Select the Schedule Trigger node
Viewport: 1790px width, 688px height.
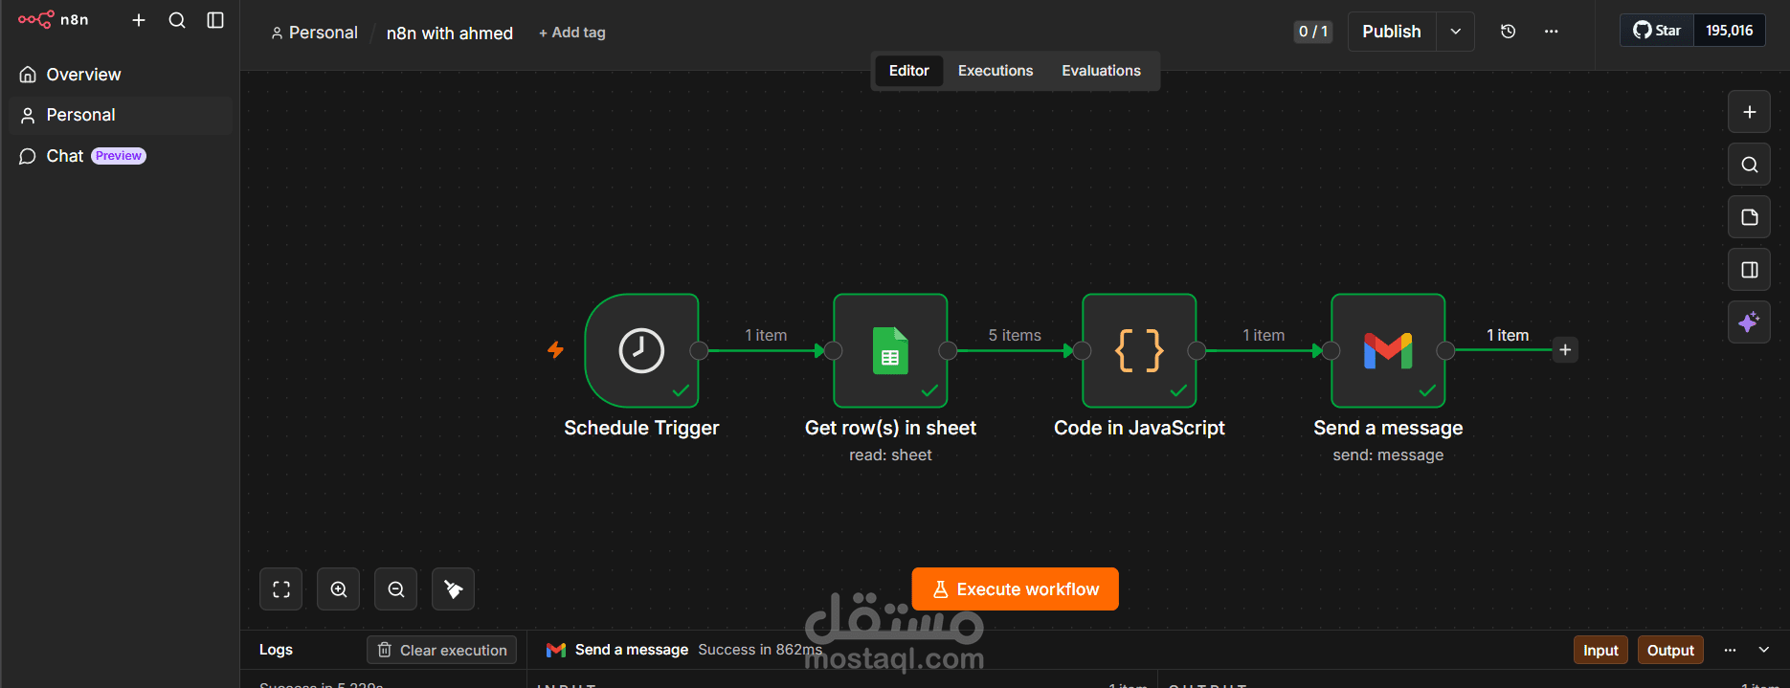pyautogui.click(x=641, y=350)
